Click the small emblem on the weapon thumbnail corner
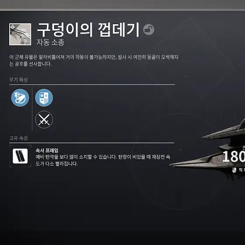The width and height of the screenshot is (245, 245). (x=12, y=27)
